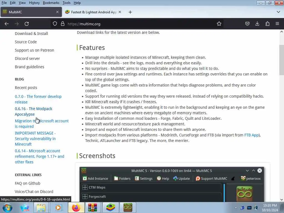Open the Bookmarks menu

(51, 3)
